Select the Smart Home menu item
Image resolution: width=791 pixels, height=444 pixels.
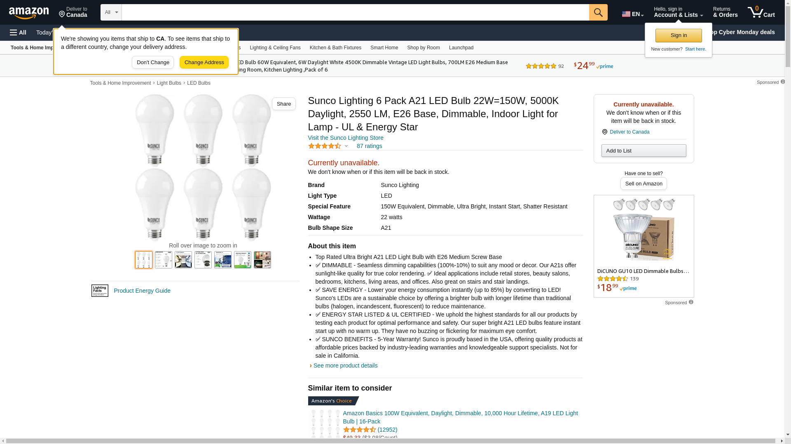(384, 48)
